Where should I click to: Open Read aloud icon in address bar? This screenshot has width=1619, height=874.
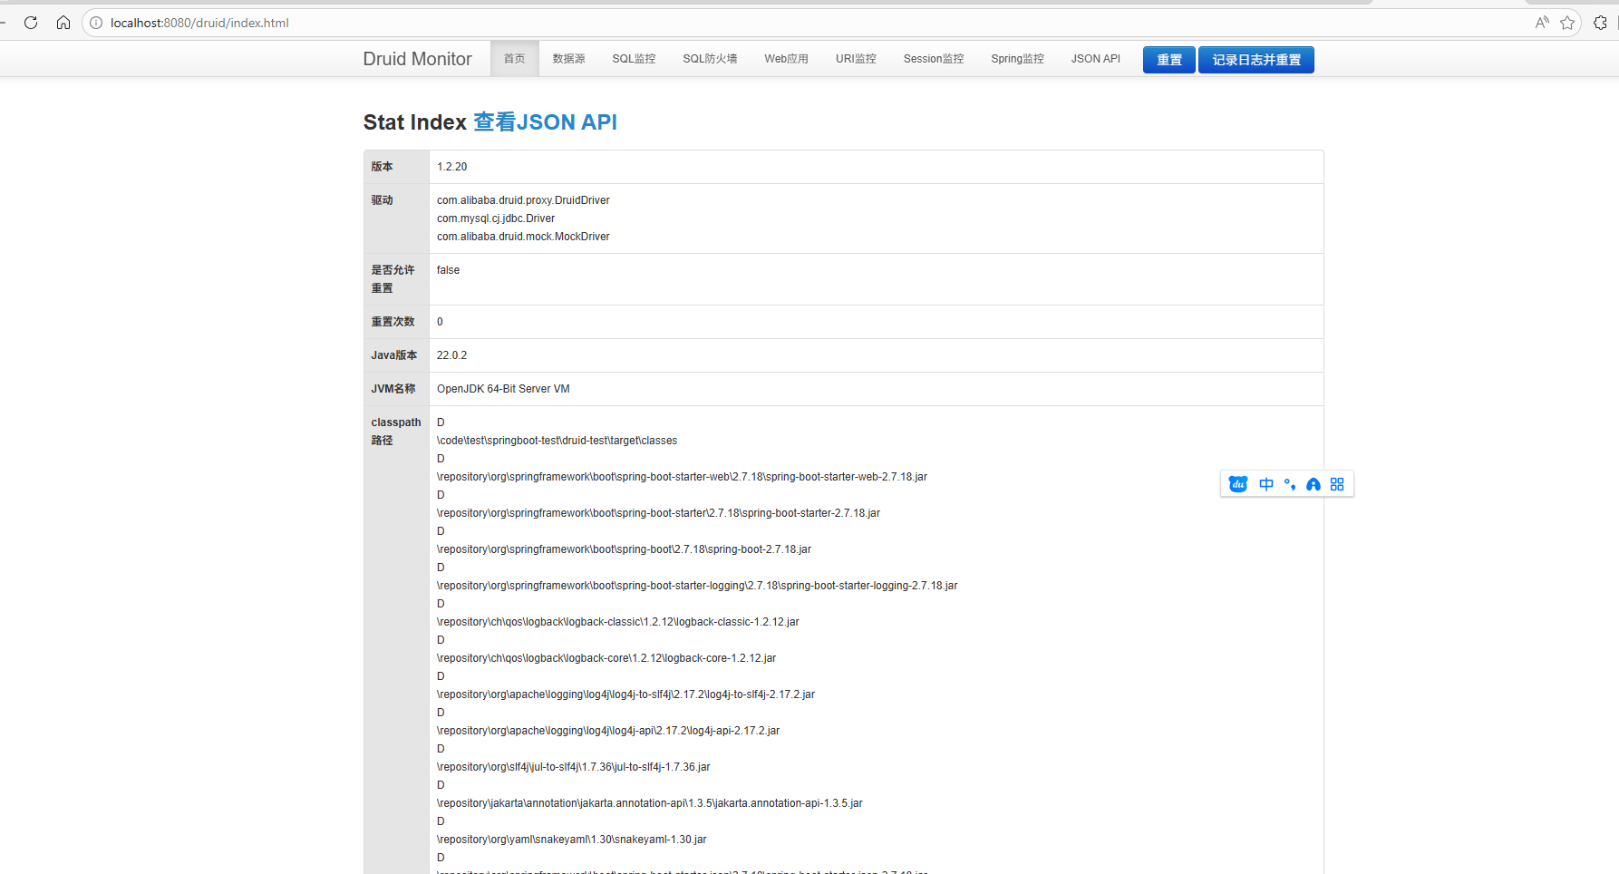[x=1542, y=23]
